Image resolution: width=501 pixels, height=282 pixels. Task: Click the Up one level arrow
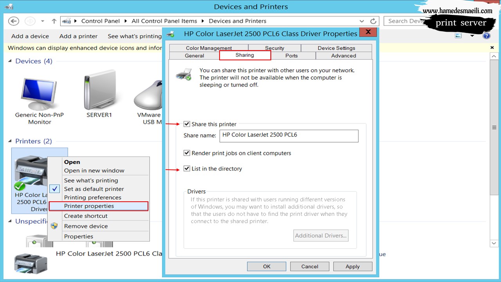[x=54, y=21]
